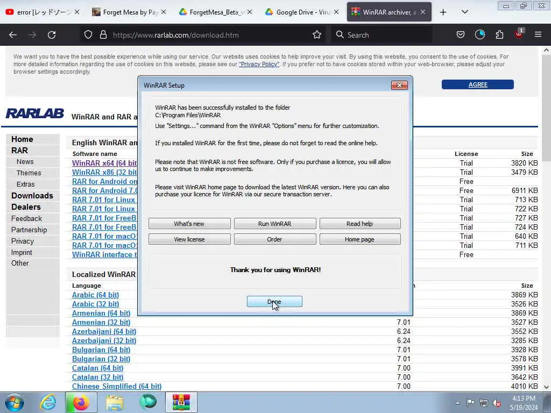Click the Run WinRAR button

click(275, 224)
